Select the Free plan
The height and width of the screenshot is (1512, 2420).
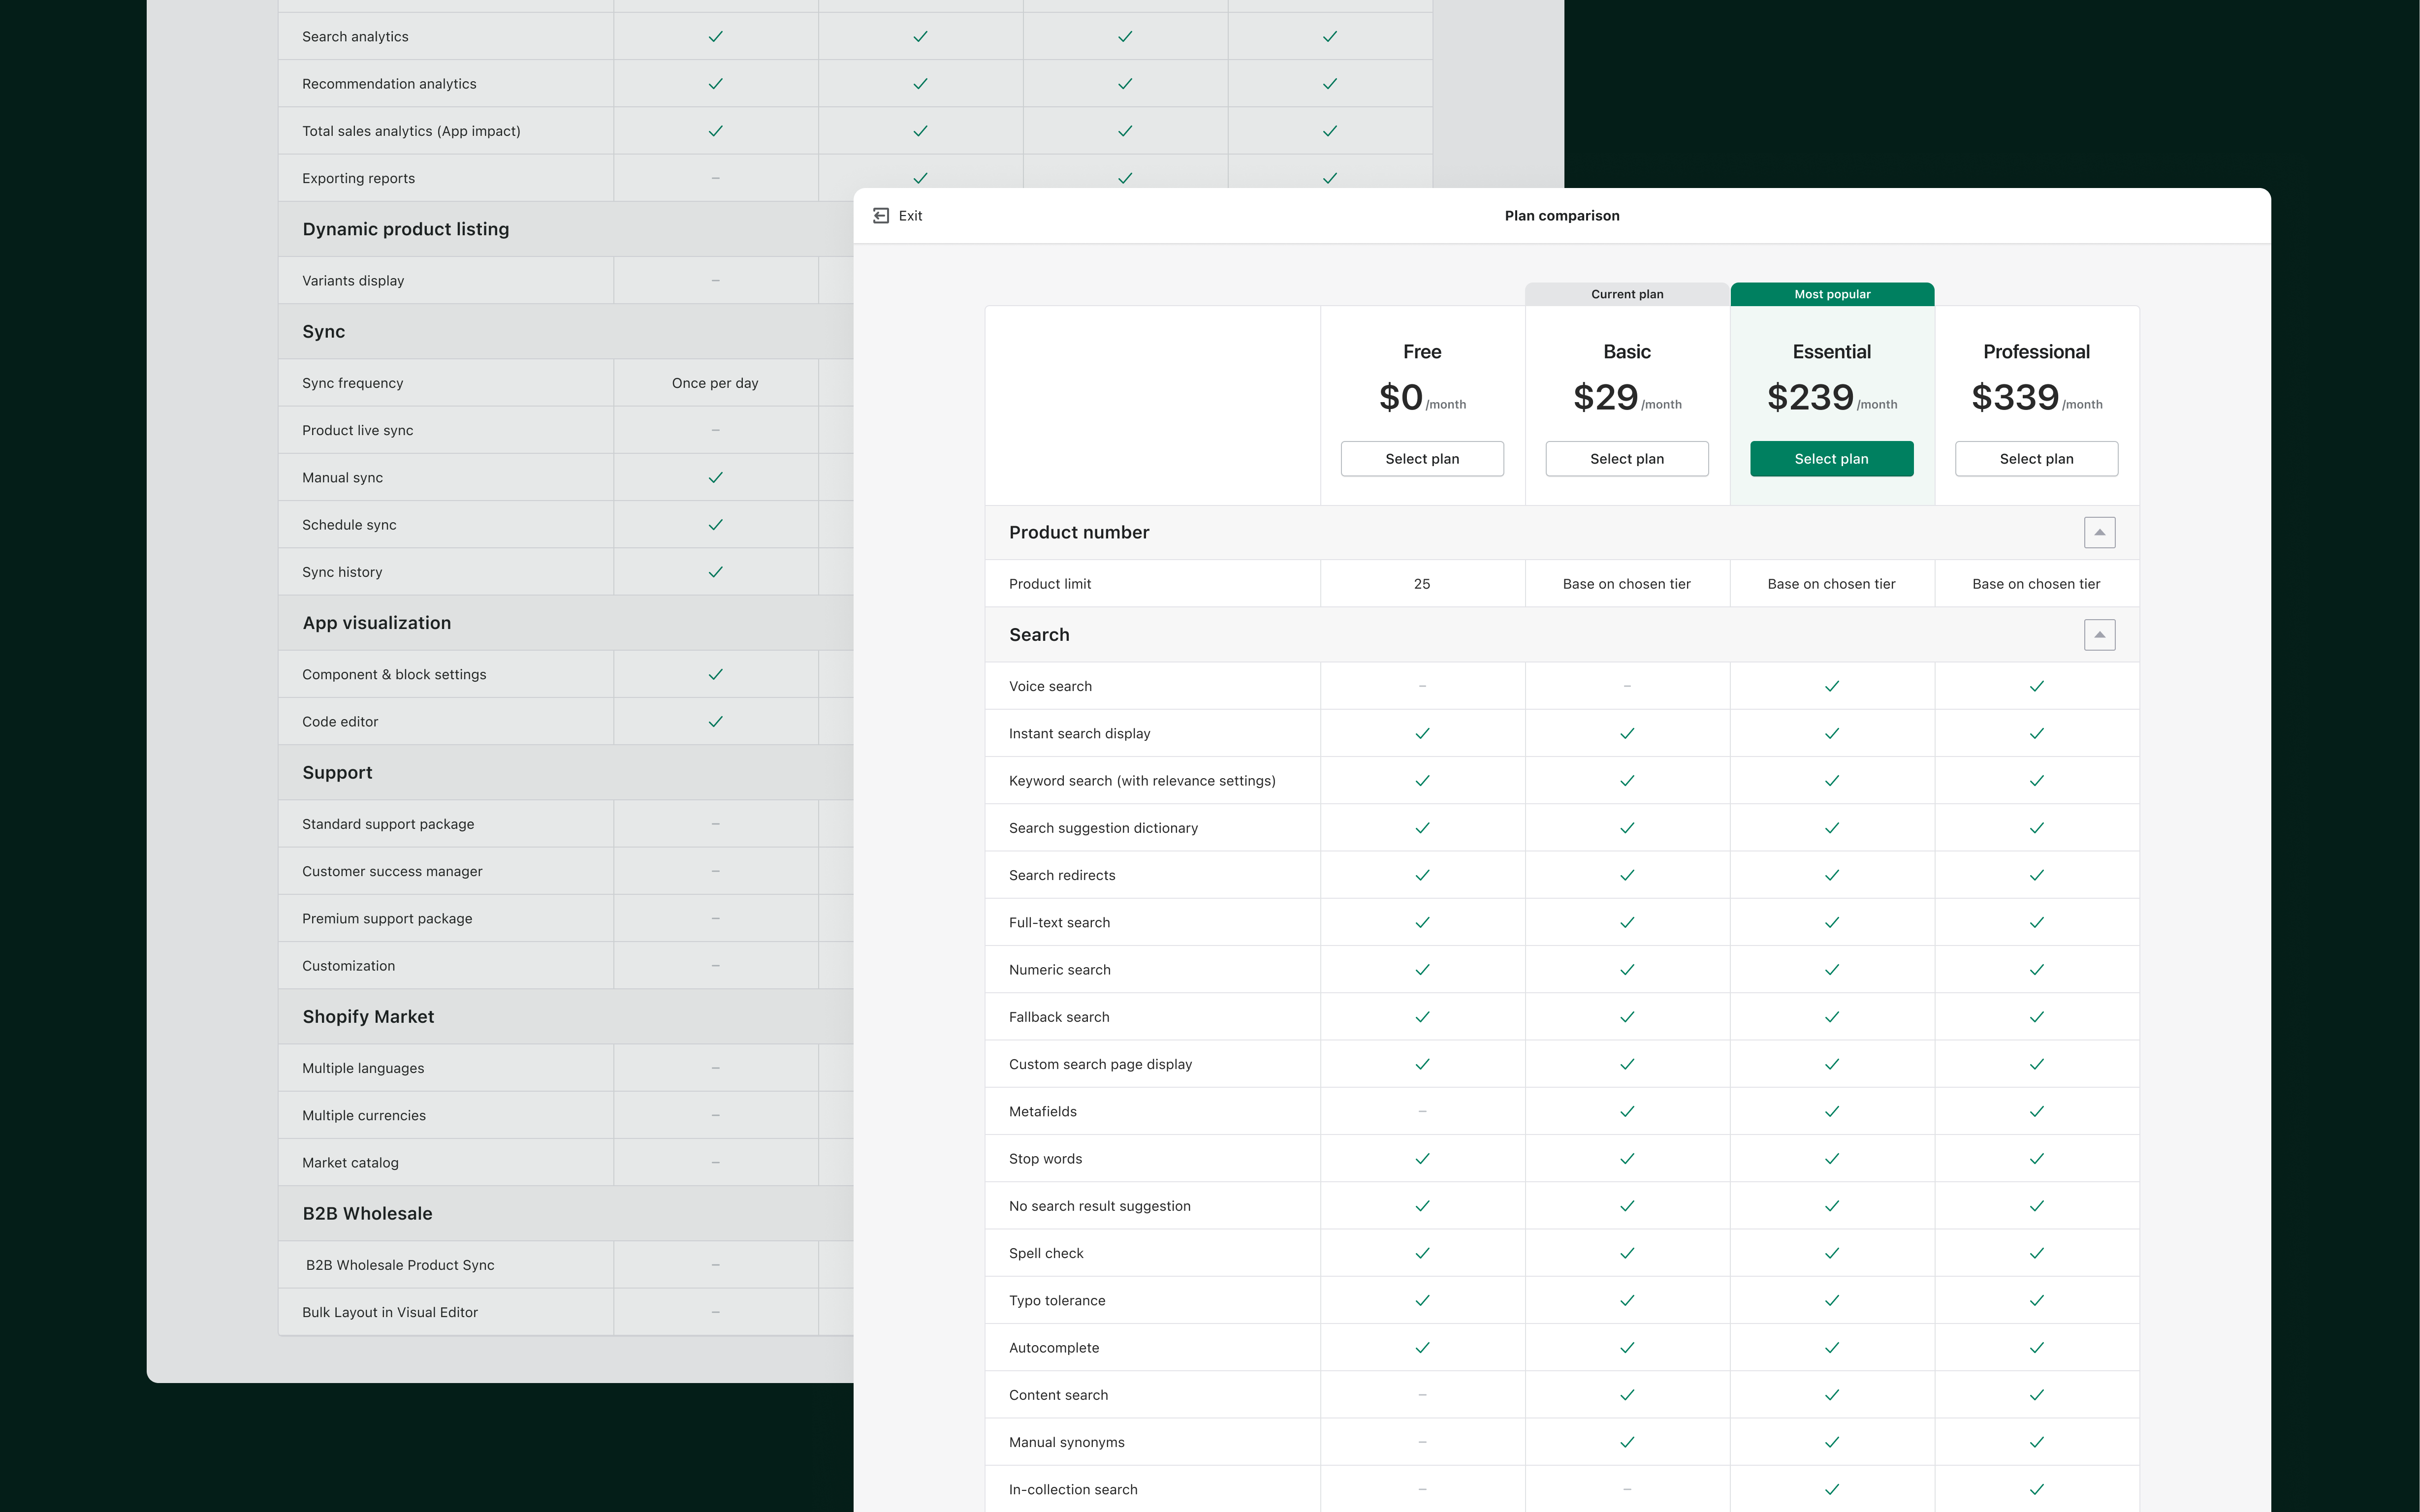tap(1421, 458)
